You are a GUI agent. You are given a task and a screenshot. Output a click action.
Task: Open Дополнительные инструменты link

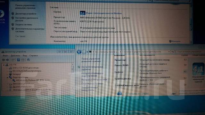pyautogui.click(x=90, y=89)
